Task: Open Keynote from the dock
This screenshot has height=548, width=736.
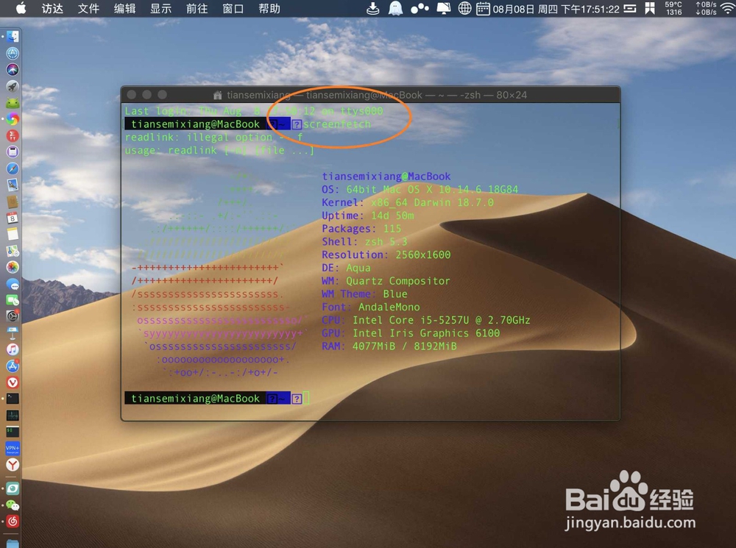Action: pyautogui.click(x=13, y=332)
